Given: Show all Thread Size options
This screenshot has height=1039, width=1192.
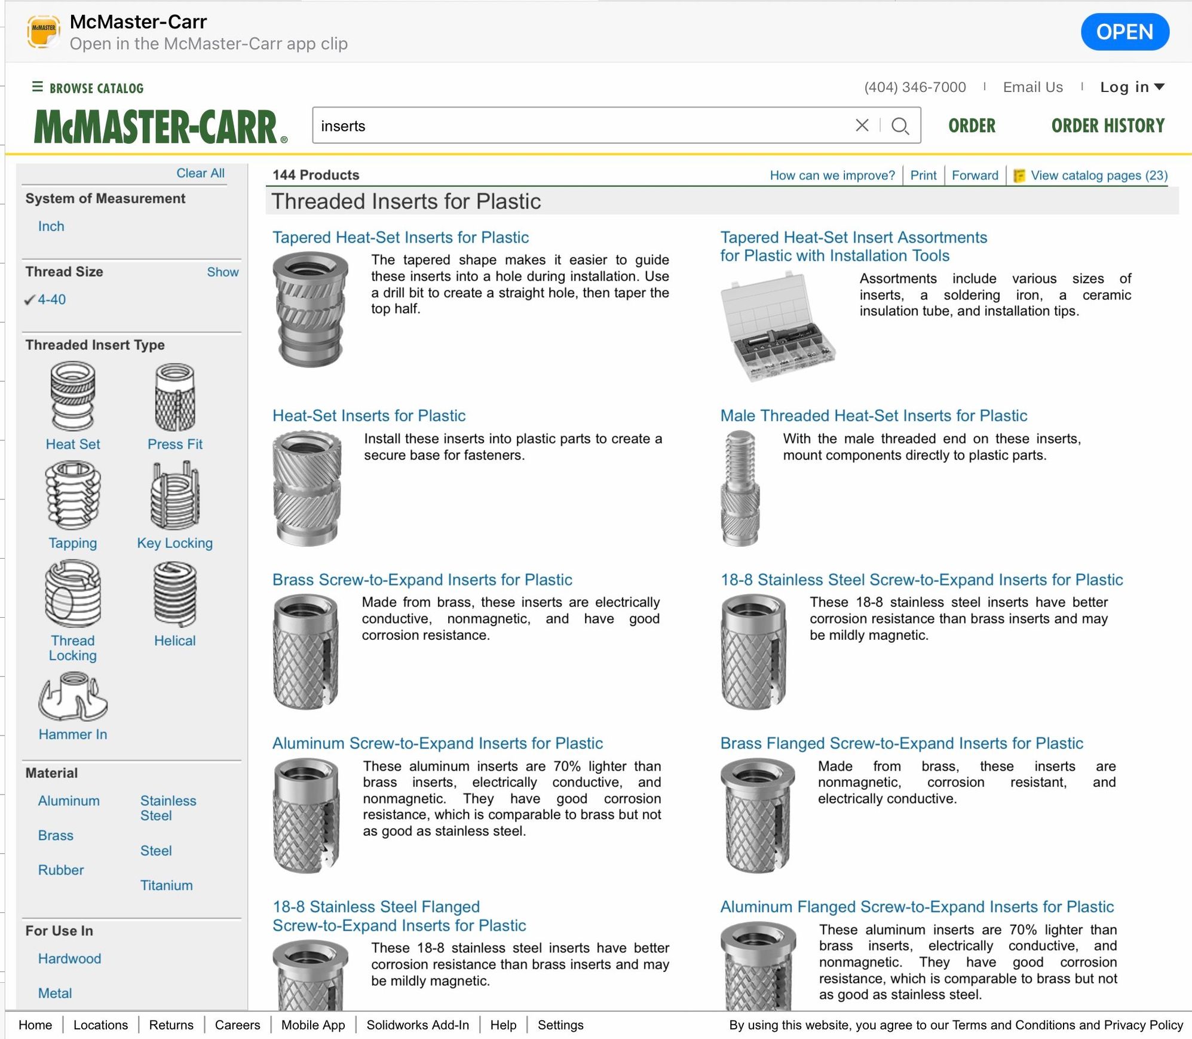Looking at the screenshot, I should [x=222, y=272].
